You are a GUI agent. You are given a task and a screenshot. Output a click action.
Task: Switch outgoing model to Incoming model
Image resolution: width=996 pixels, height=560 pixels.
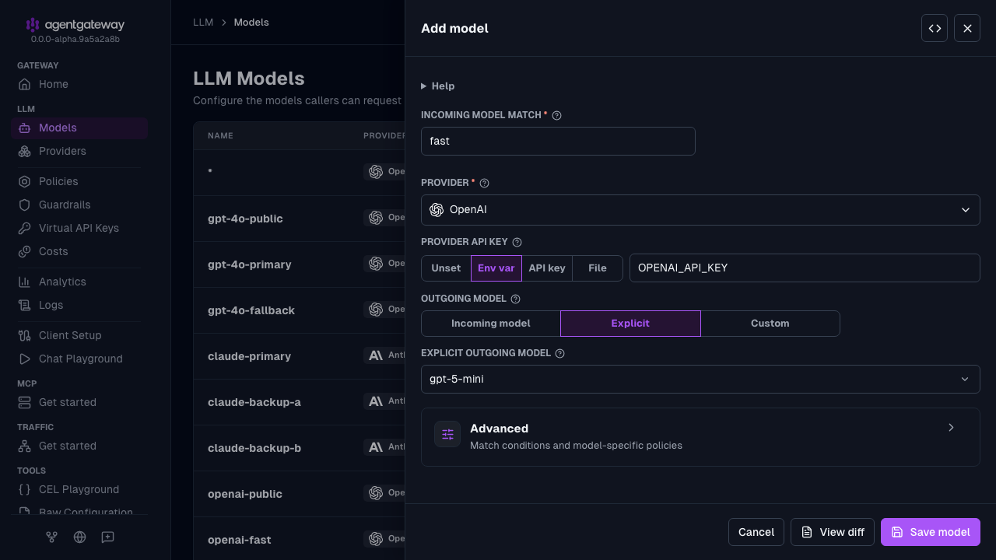pyautogui.click(x=491, y=324)
